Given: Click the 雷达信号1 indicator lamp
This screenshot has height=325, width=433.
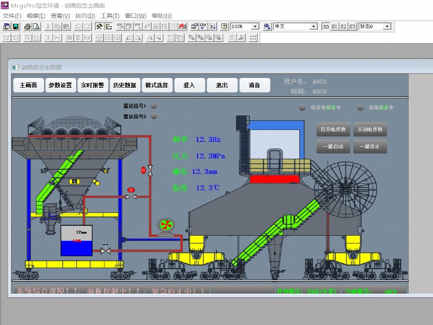Looking at the screenshot, I should 154,106.
